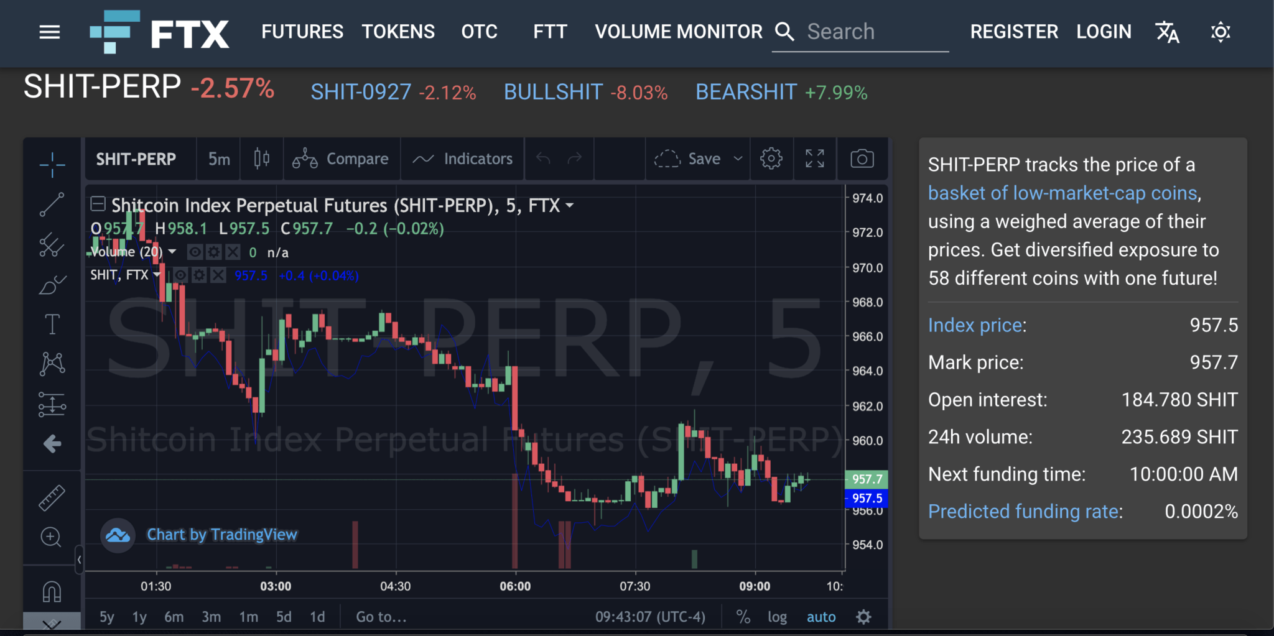Click the Compare symbols button
Image resolution: width=1274 pixels, height=636 pixels.
click(340, 159)
